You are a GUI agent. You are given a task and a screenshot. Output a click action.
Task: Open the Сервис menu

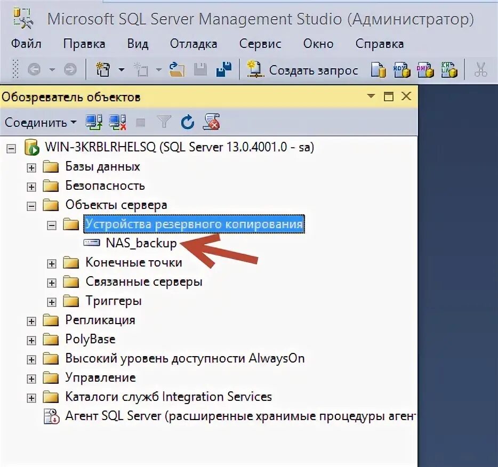[260, 44]
